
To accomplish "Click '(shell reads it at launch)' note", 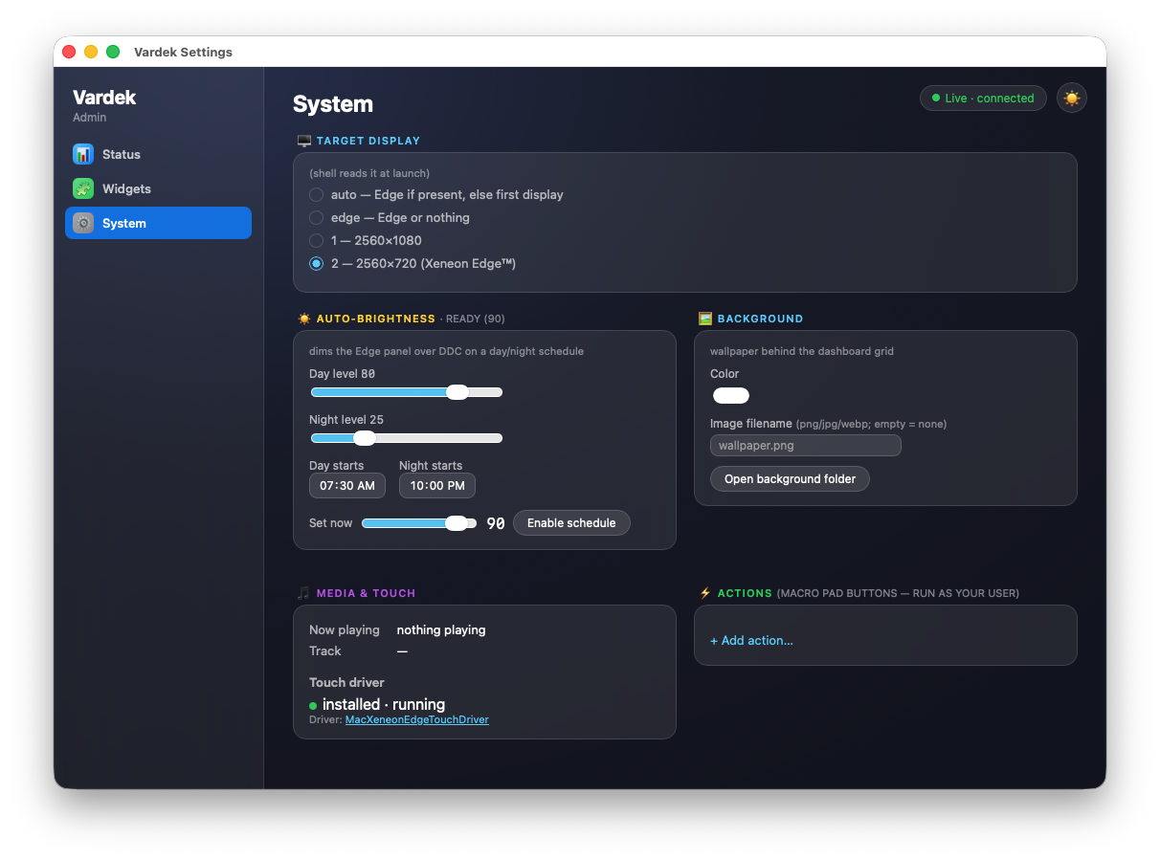I will click(369, 173).
